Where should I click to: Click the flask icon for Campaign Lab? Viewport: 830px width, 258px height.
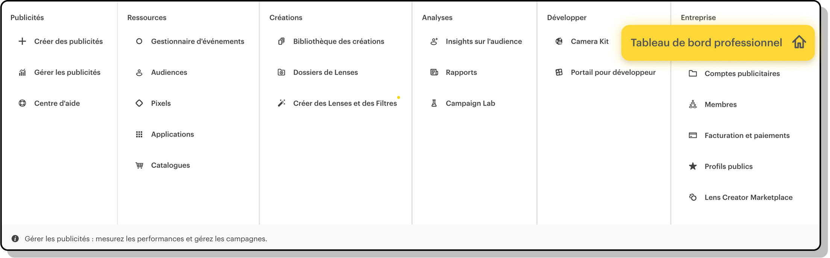pos(434,103)
